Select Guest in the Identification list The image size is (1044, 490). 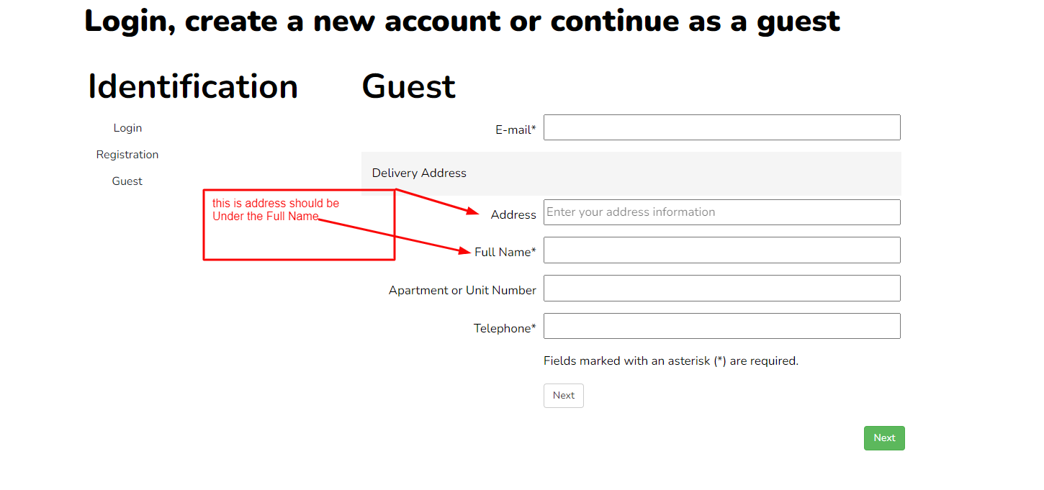[127, 181]
